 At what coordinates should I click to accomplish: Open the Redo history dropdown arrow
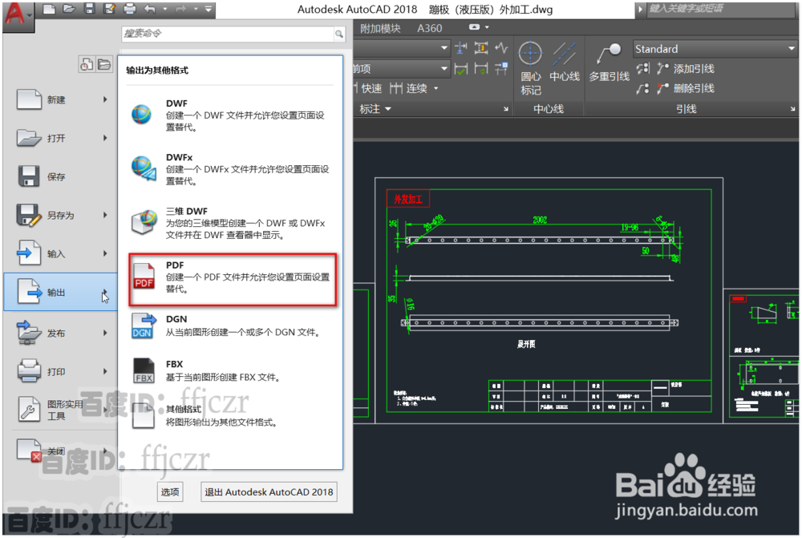coord(196,9)
